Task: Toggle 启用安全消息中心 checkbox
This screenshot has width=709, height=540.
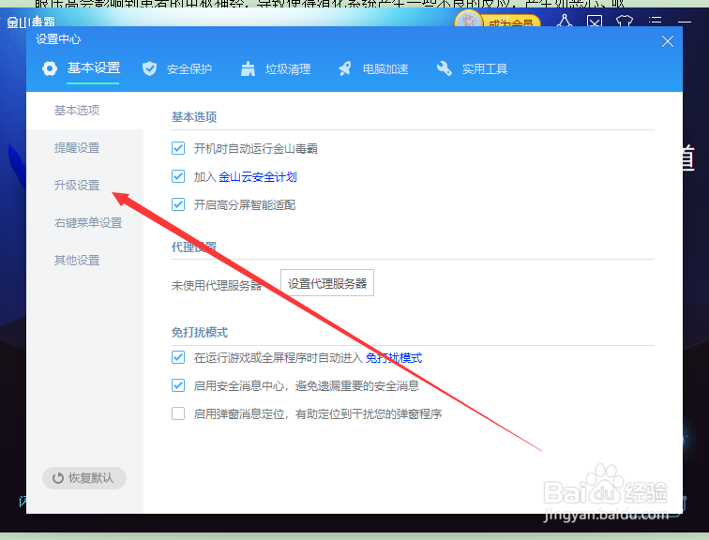Action: pyautogui.click(x=178, y=385)
